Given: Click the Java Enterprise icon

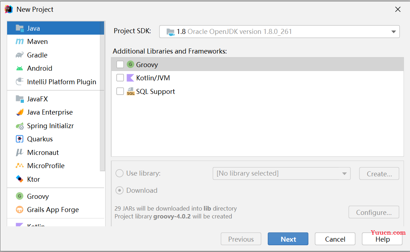Looking at the screenshot, I should [x=20, y=112].
